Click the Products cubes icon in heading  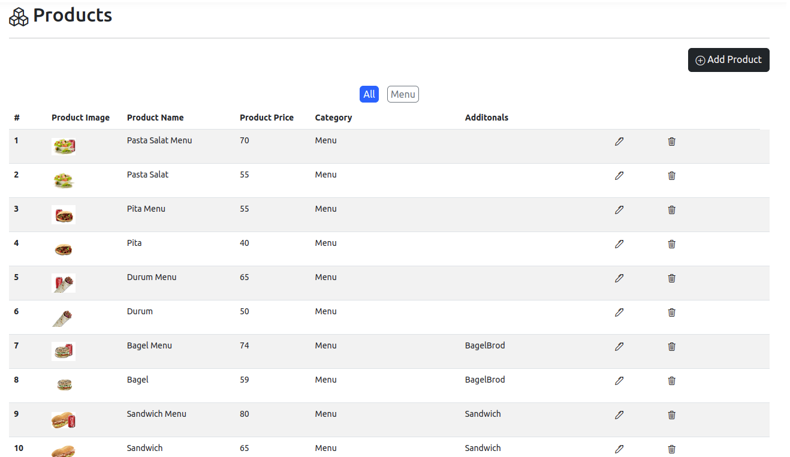[x=19, y=17]
